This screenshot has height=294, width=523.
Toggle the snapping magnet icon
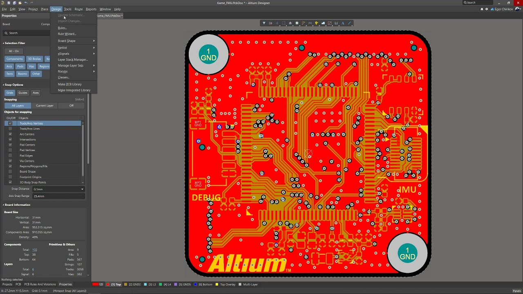click(270, 23)
